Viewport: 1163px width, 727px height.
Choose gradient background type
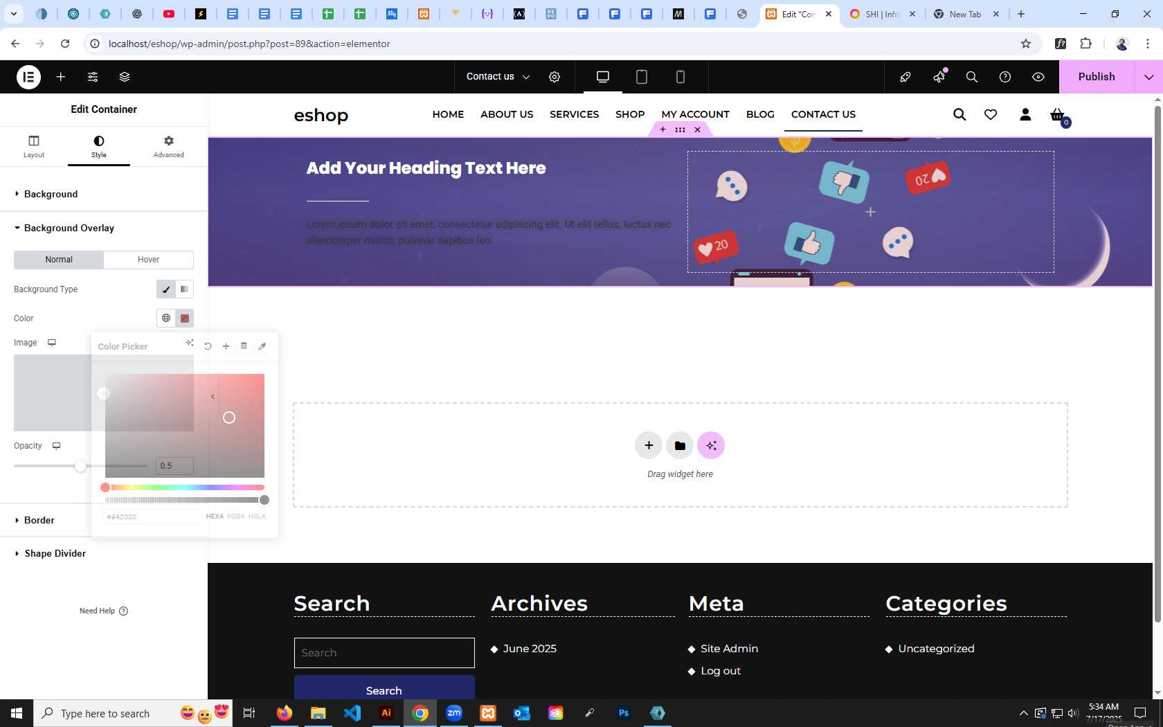(x=184, y=289)
